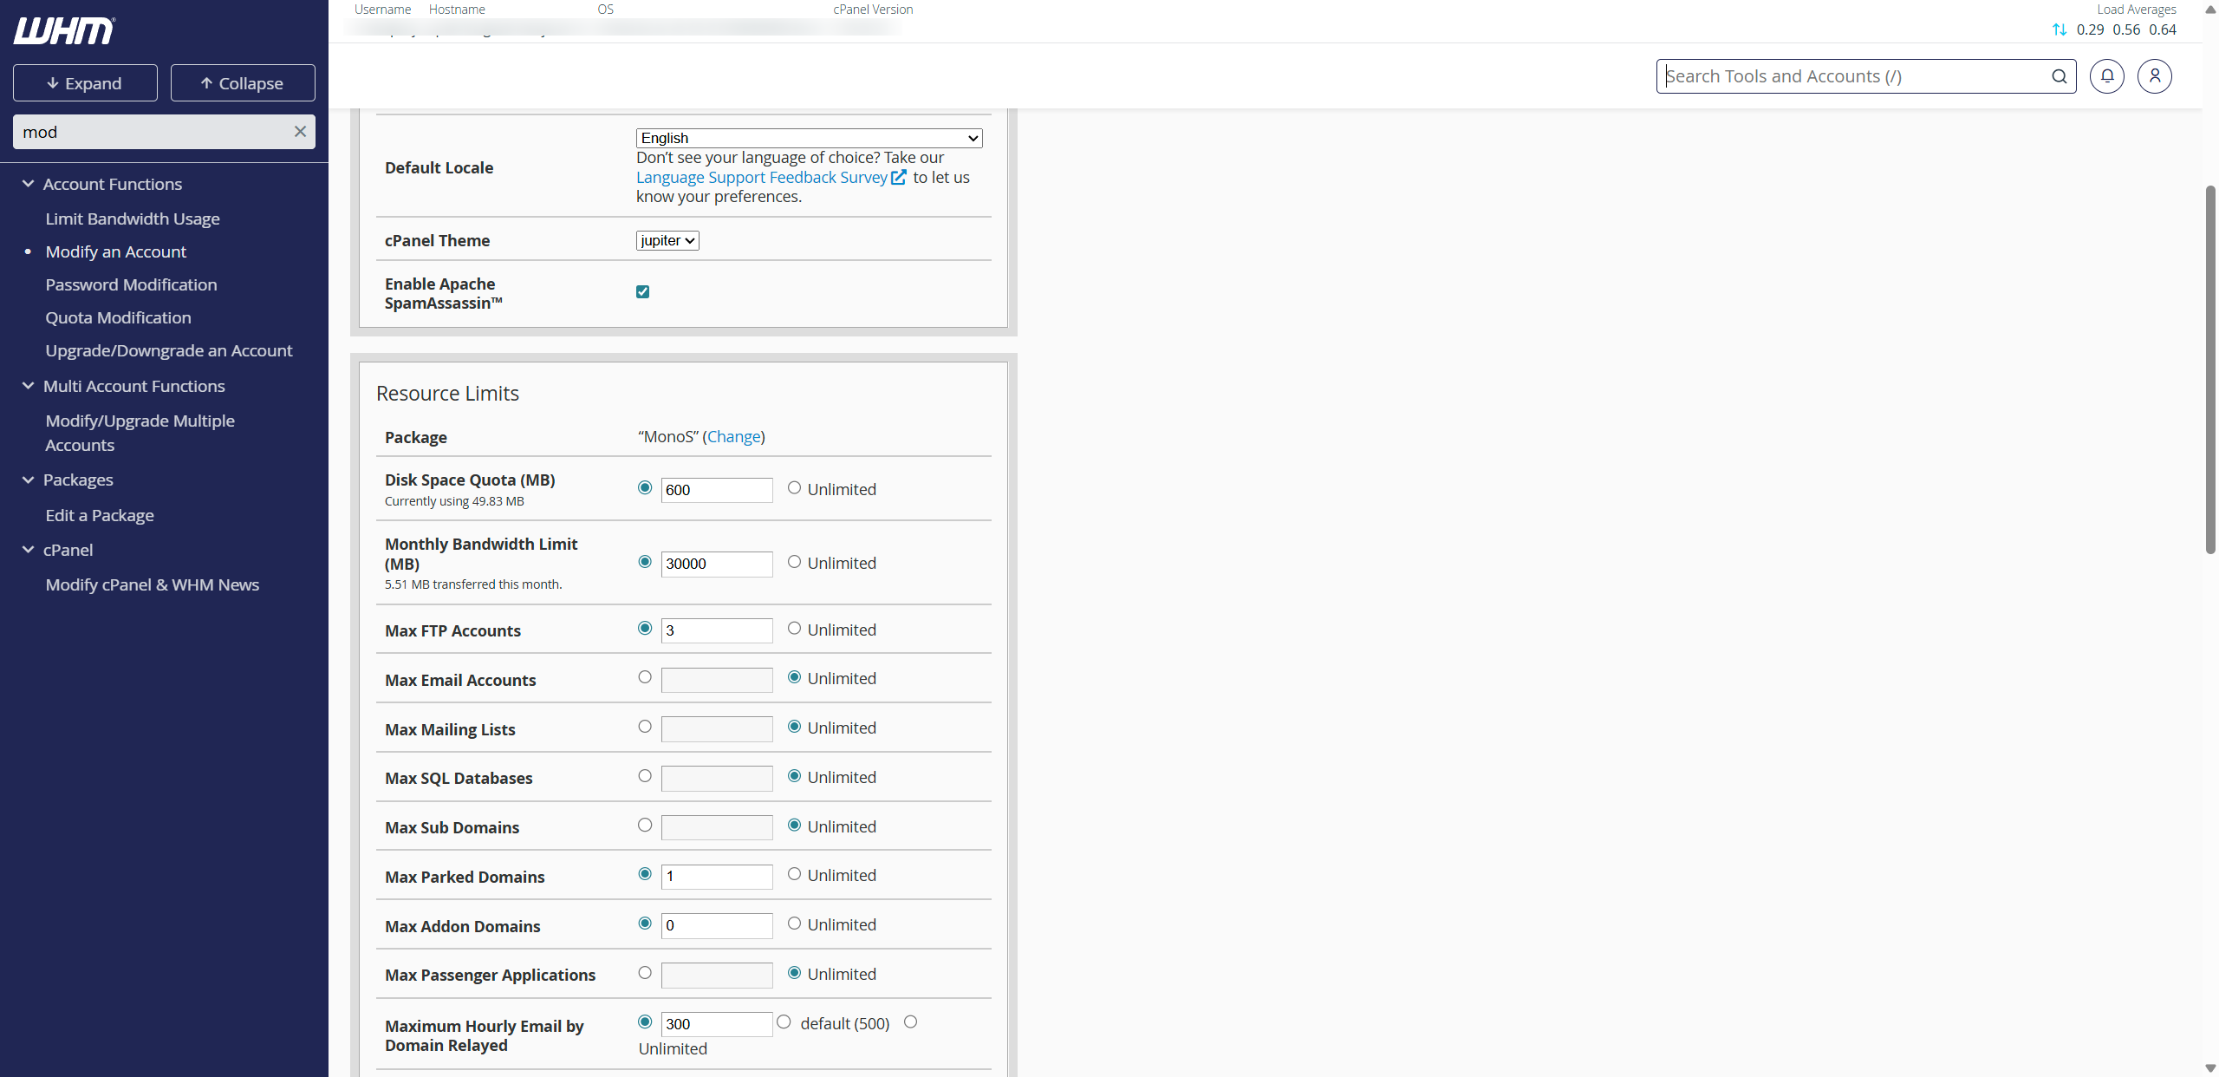Open the notifications bell icon
Image resolution: width=2219 pixels, height=1077 pixels.
click(x=2106, y=76)
